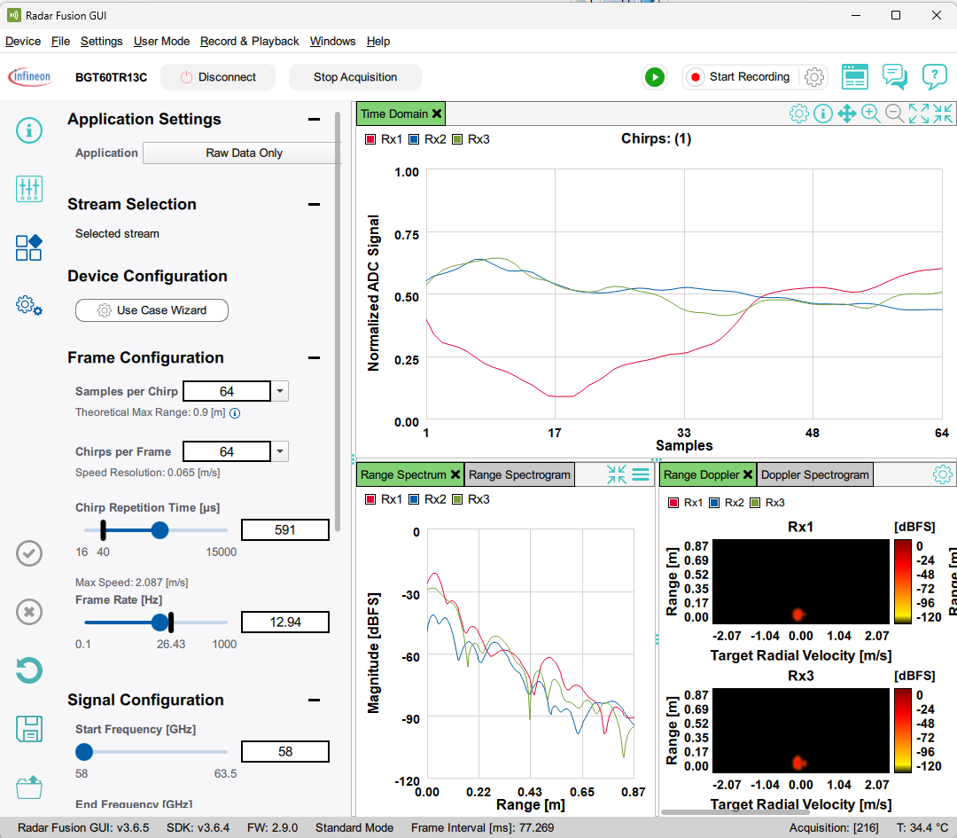Click the save floppy disk sidebar icon
Viewport: 957px width, 838px height.
(28, 729)
